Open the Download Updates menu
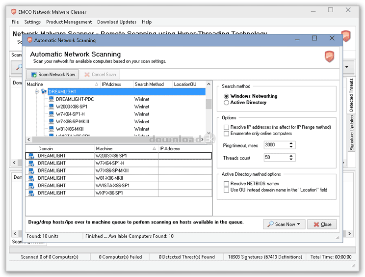365x277 pixels. coord(117,22)
